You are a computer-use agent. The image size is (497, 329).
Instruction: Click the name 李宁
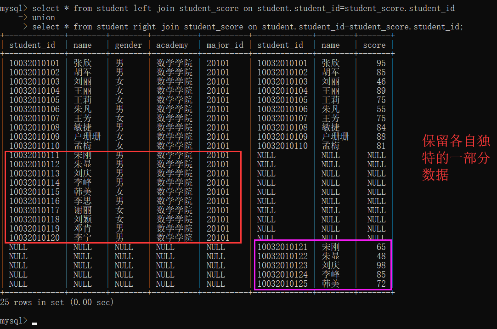[83, 238]
